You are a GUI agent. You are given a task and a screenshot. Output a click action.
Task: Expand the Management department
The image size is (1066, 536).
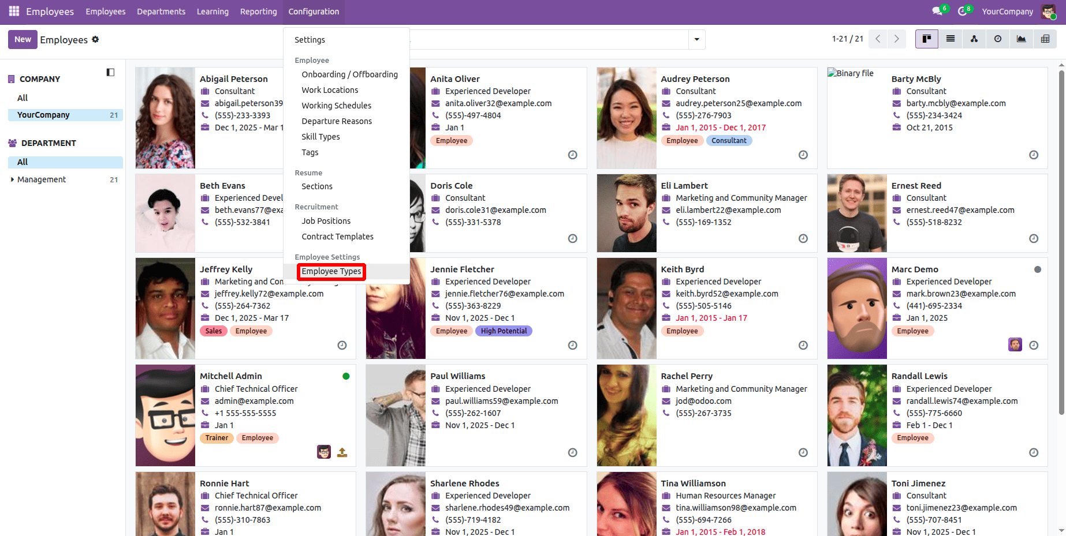click(13, 179)
